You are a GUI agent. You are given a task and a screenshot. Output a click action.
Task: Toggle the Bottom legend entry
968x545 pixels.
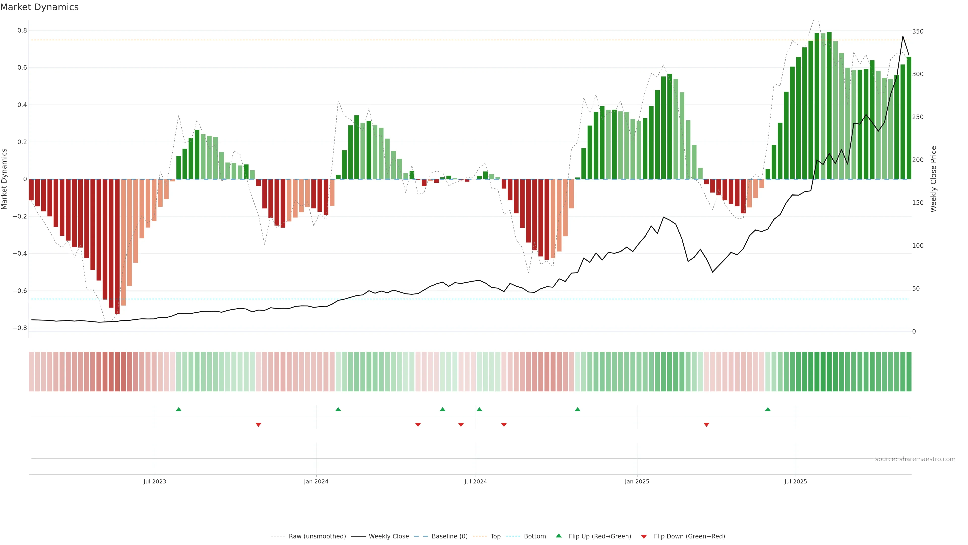coord(535,536)
